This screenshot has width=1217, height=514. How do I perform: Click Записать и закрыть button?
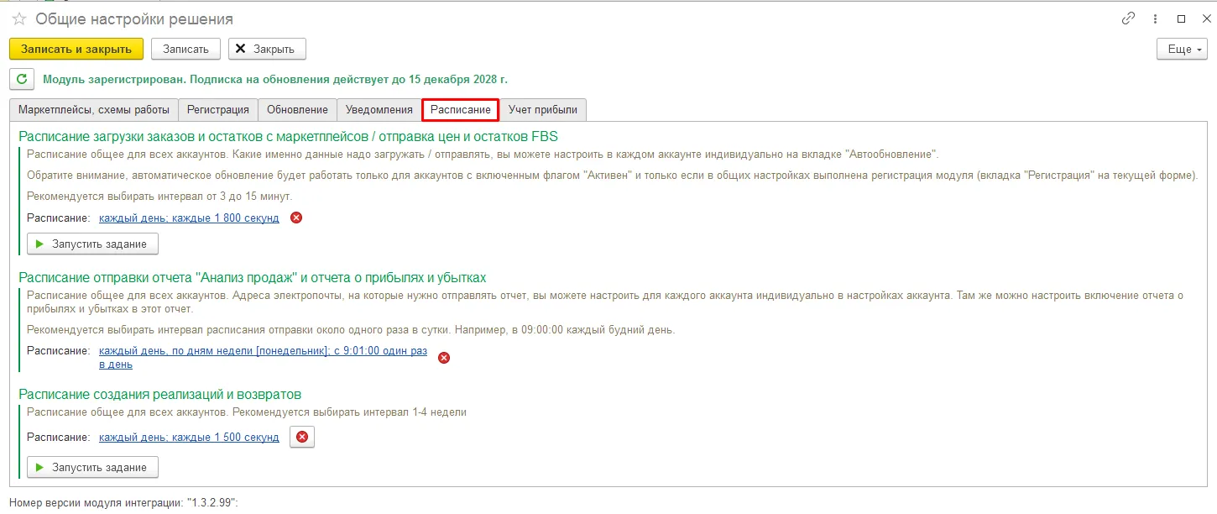point(76,49)
